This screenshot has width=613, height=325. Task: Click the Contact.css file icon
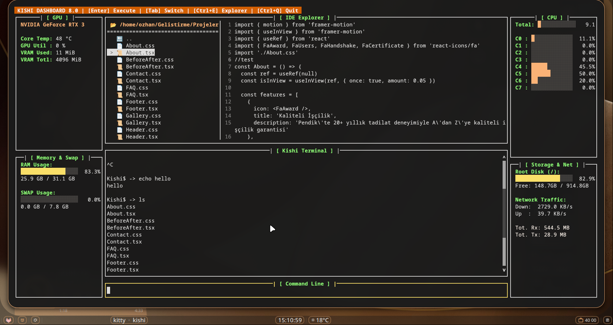(x=120, y=74)
